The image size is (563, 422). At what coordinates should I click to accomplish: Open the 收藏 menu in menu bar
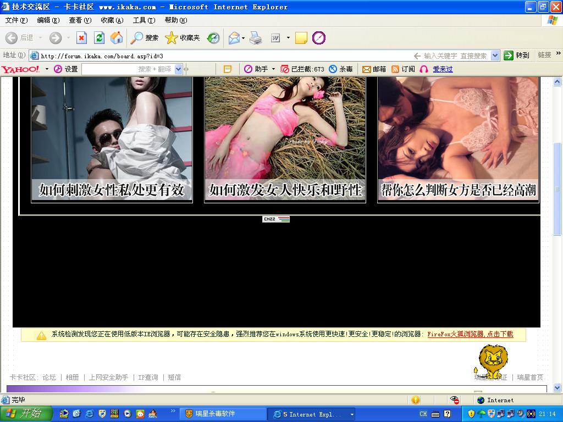pos(112,20)
